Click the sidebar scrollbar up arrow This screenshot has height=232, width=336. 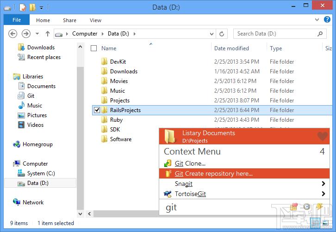click(x=81, y=47)
